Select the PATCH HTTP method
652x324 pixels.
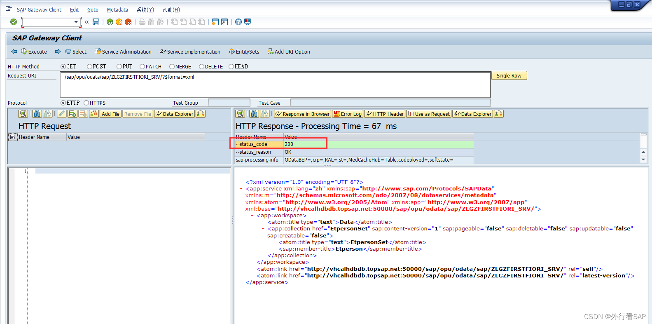pos(142,66)
